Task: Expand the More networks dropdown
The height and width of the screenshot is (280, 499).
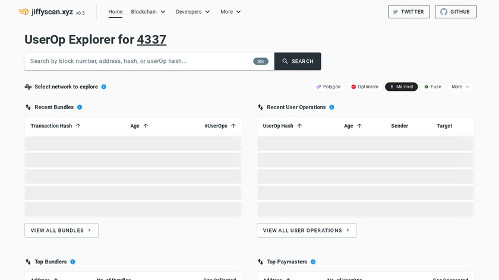Action: point(460,87)
